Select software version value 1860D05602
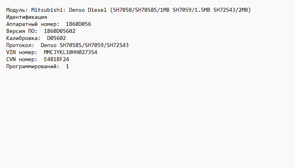The width and height of the screenshot is (295, 168). pos(60,31)
